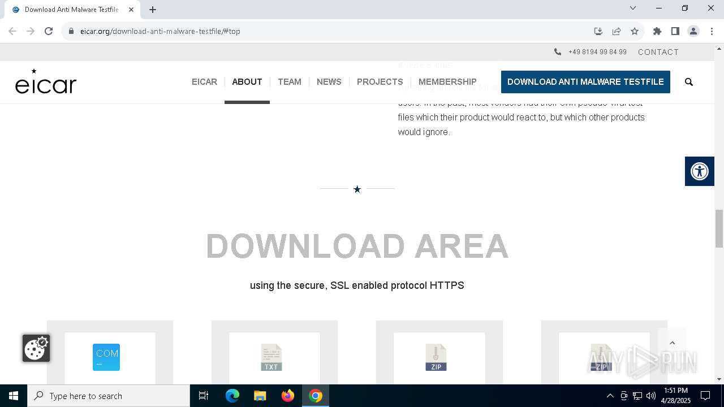
Task: Open the MEMBERSHIP menu item
Action: tap(447, 82)
